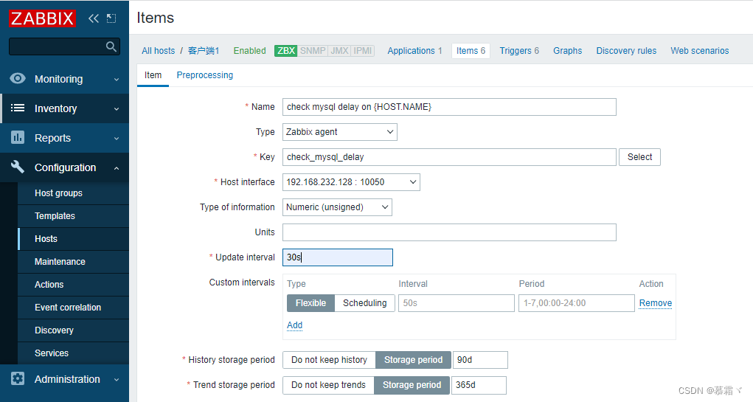
Task: Open the Host interface dropdown
Action: 351,182
